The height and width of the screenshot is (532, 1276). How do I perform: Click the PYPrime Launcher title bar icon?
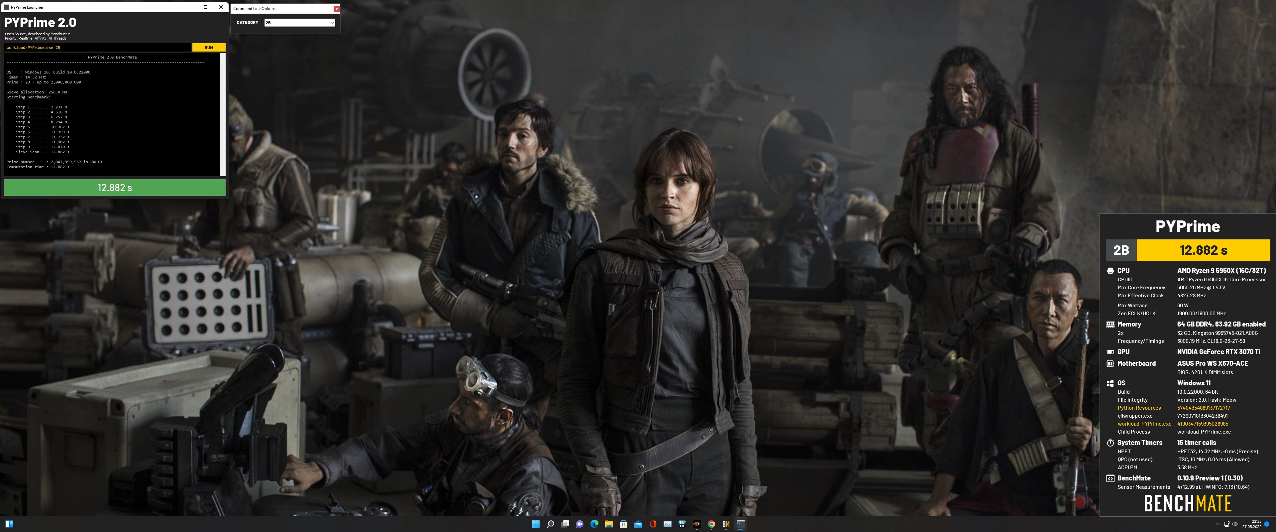6,7
